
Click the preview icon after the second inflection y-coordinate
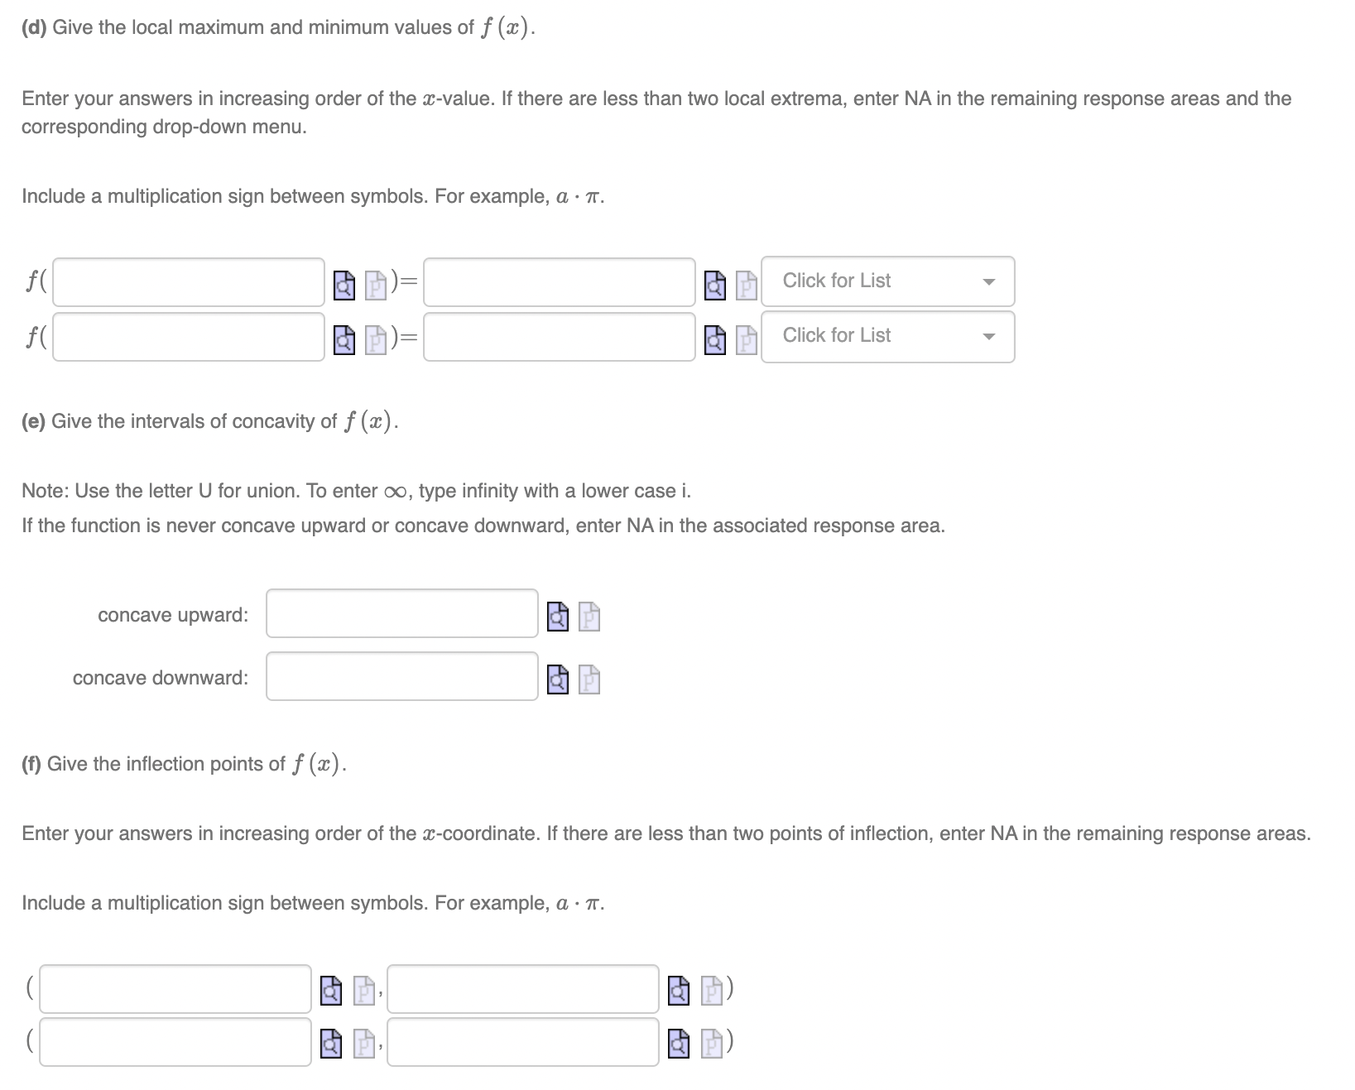[x=678, y=1044]
